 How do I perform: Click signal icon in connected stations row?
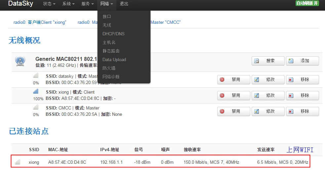18,162
